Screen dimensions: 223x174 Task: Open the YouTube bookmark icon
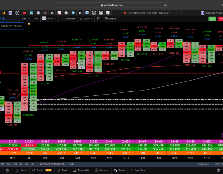[x=24, y=13]
